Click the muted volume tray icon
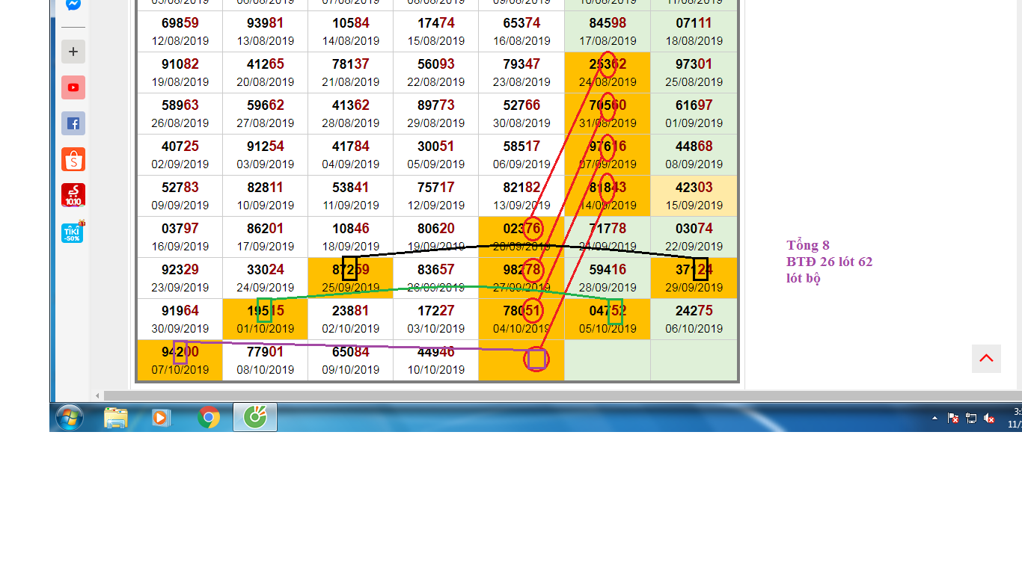Viewport: 1022px width, 574px height. pyautogui.click(x=989, y=419)
